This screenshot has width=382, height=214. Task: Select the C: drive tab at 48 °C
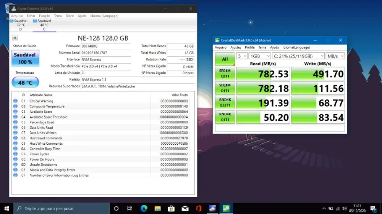tap(44, 25)
